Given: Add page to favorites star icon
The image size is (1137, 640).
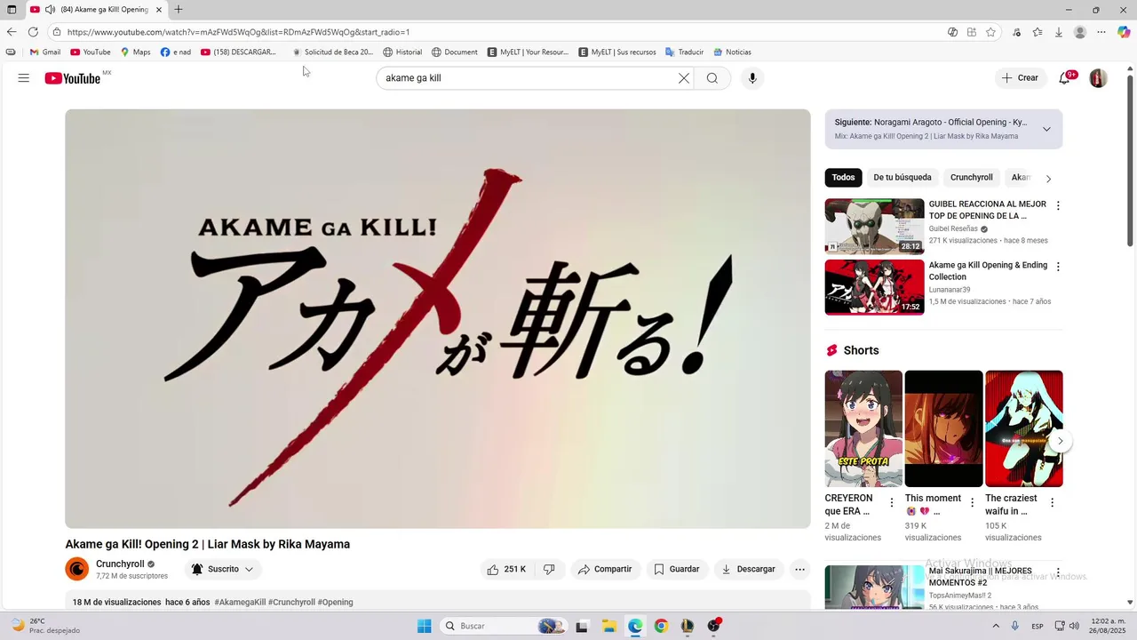Looking at the screenshot, I should click(x=990, y=32).
